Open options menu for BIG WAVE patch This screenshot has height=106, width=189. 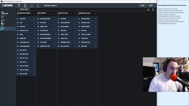(x=75, y=19)
